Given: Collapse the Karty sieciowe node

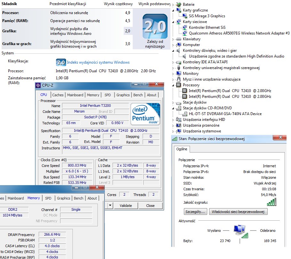Looking at the screenshot, I should coord(173,22).
